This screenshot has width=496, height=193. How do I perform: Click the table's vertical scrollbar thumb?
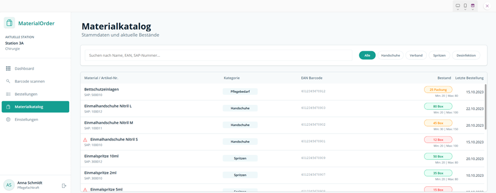[x=485, y=107]
